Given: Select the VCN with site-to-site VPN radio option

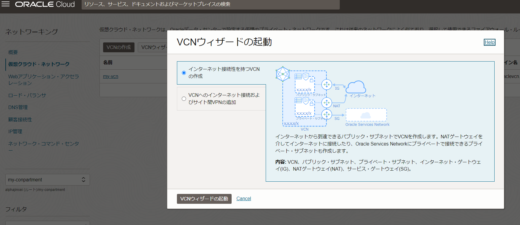Looking at the screenshot, I should click(x=184, y=99).
